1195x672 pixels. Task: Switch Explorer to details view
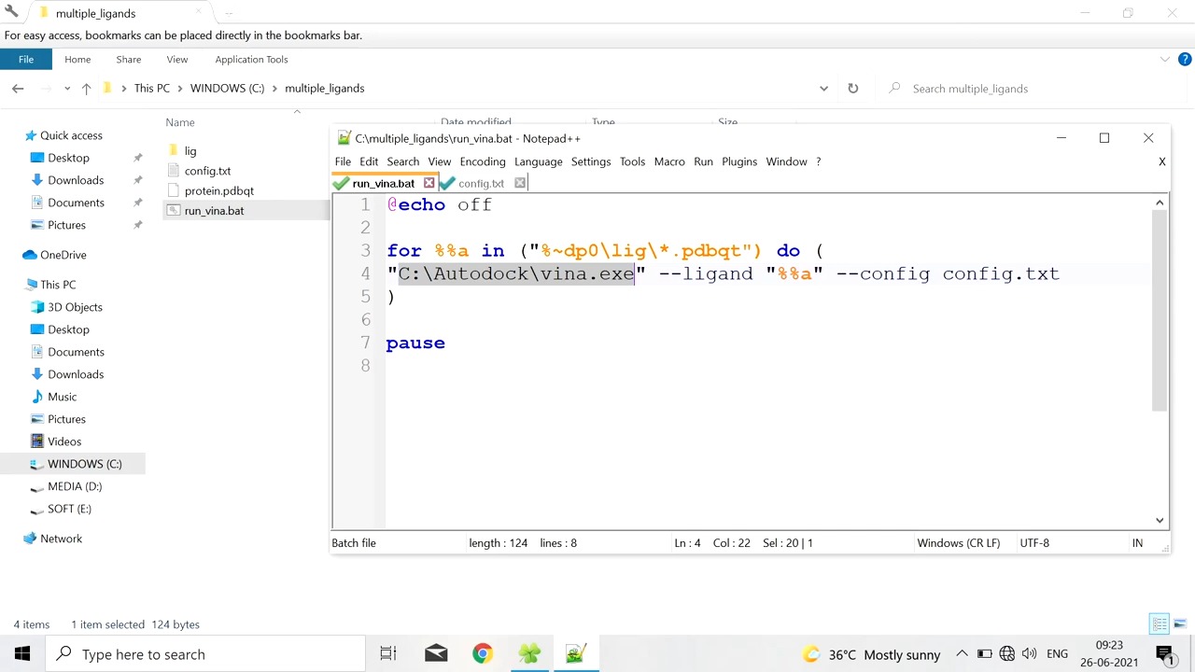(1160, 624)
